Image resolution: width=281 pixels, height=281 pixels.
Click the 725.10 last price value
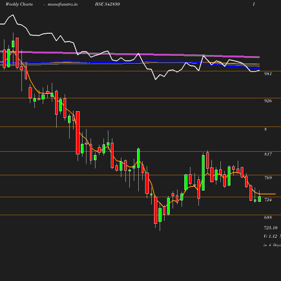point(270,228)
